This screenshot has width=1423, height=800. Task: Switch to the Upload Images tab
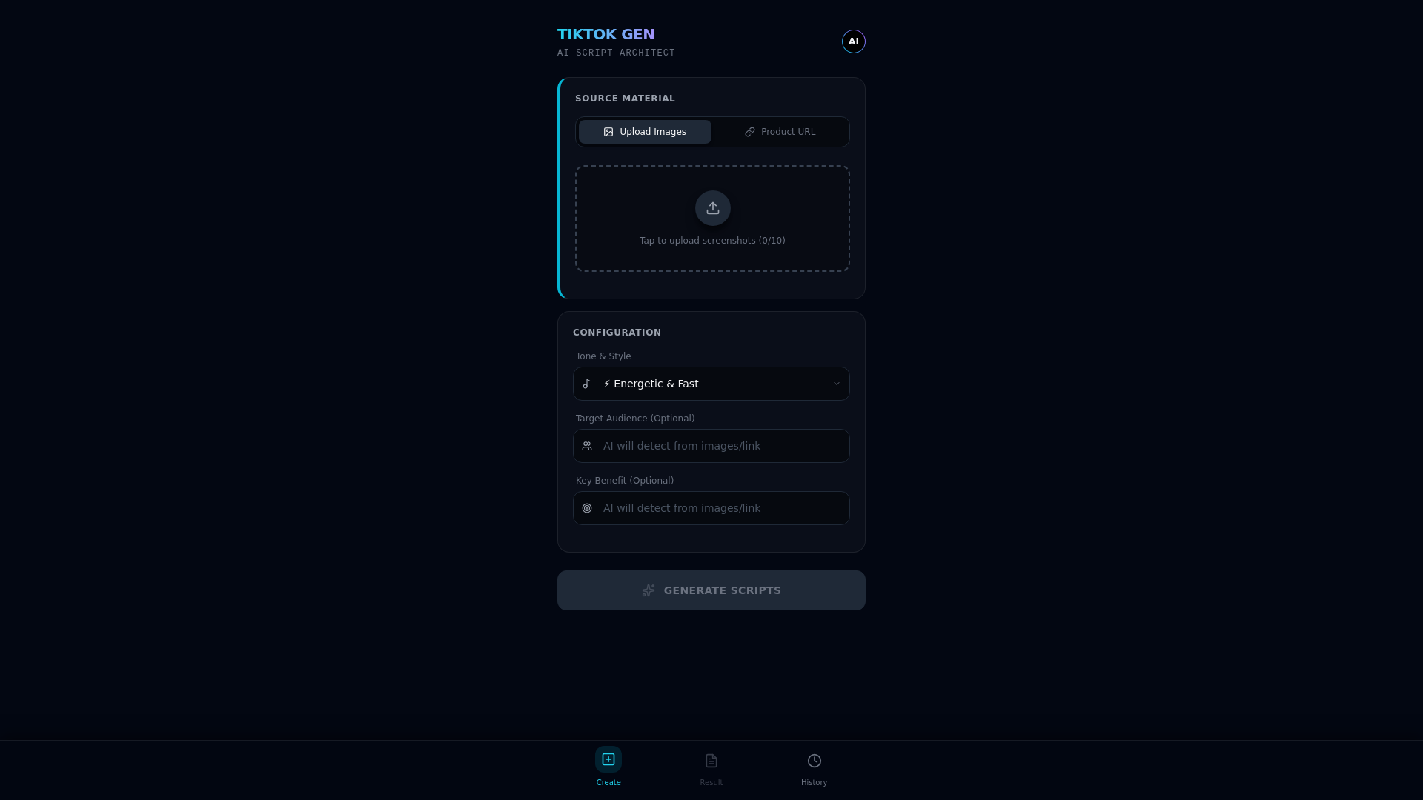click(x=645, y=132)
